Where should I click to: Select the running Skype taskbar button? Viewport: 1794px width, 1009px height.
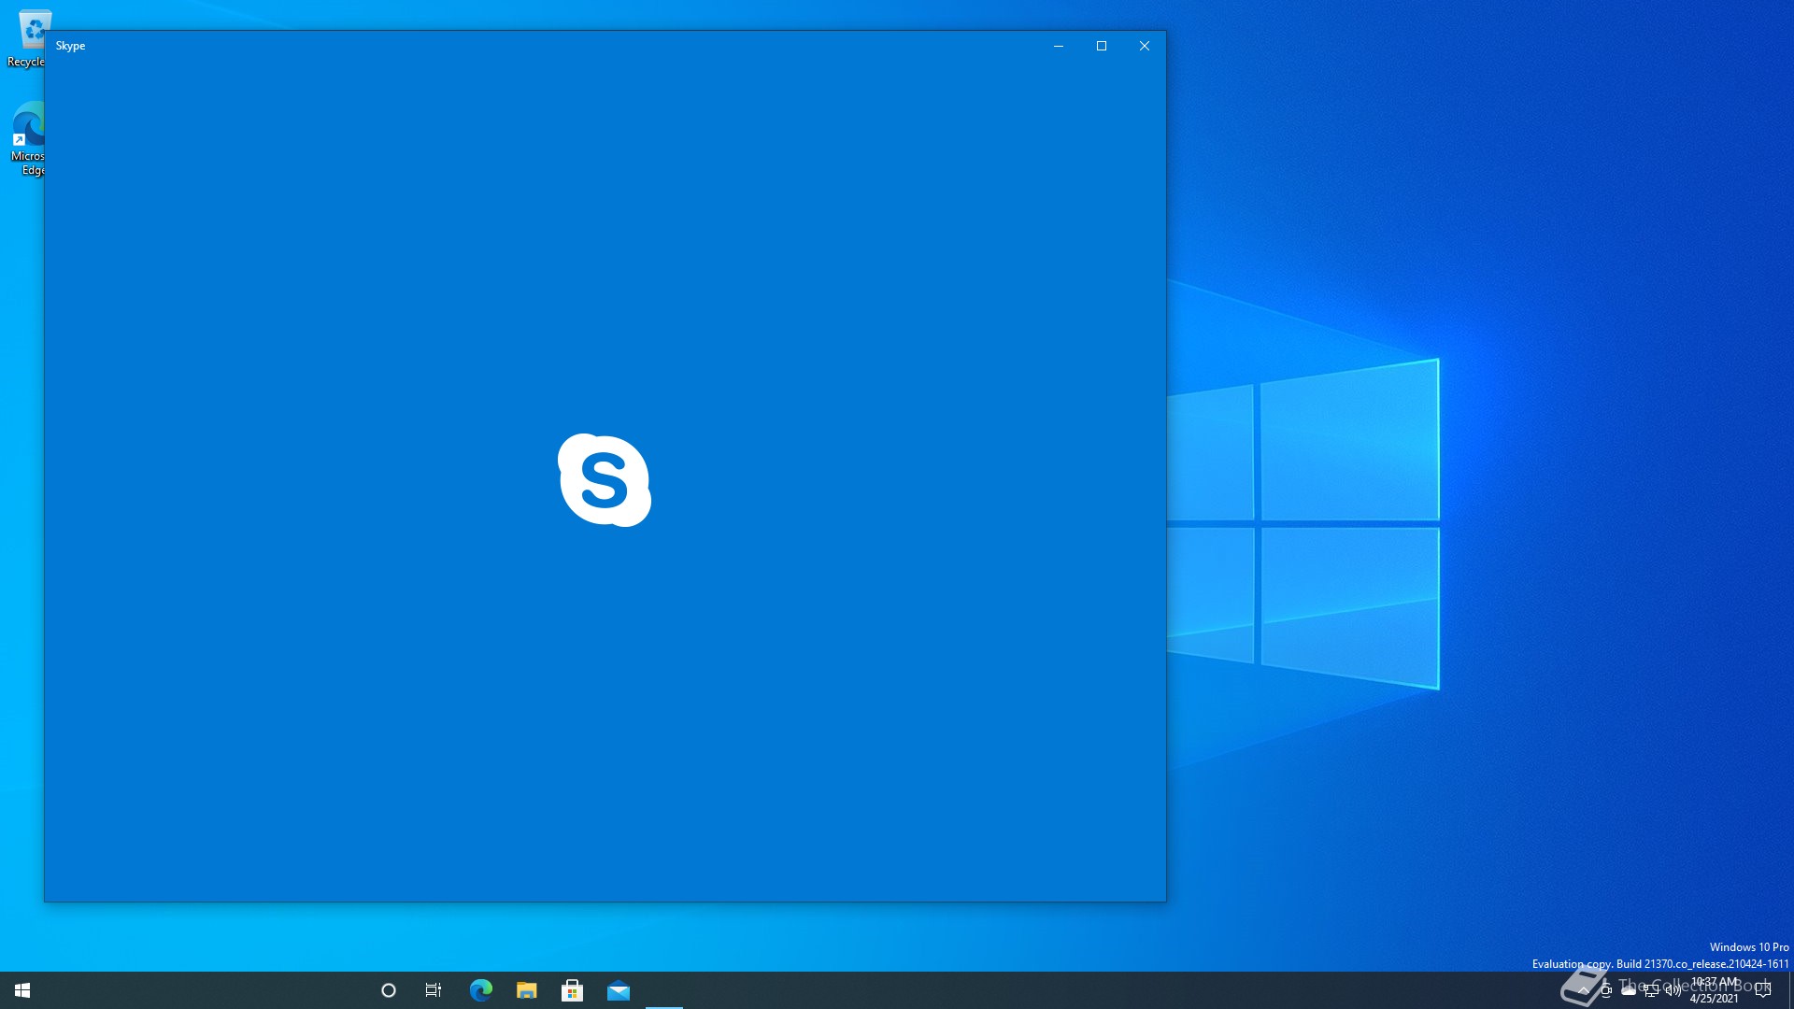point(664,990)
